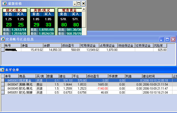Click open price 1.8644 cell
The image size is (177, 113).
(66, 85)
